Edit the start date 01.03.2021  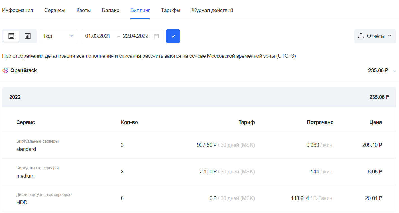click(98, 36)
